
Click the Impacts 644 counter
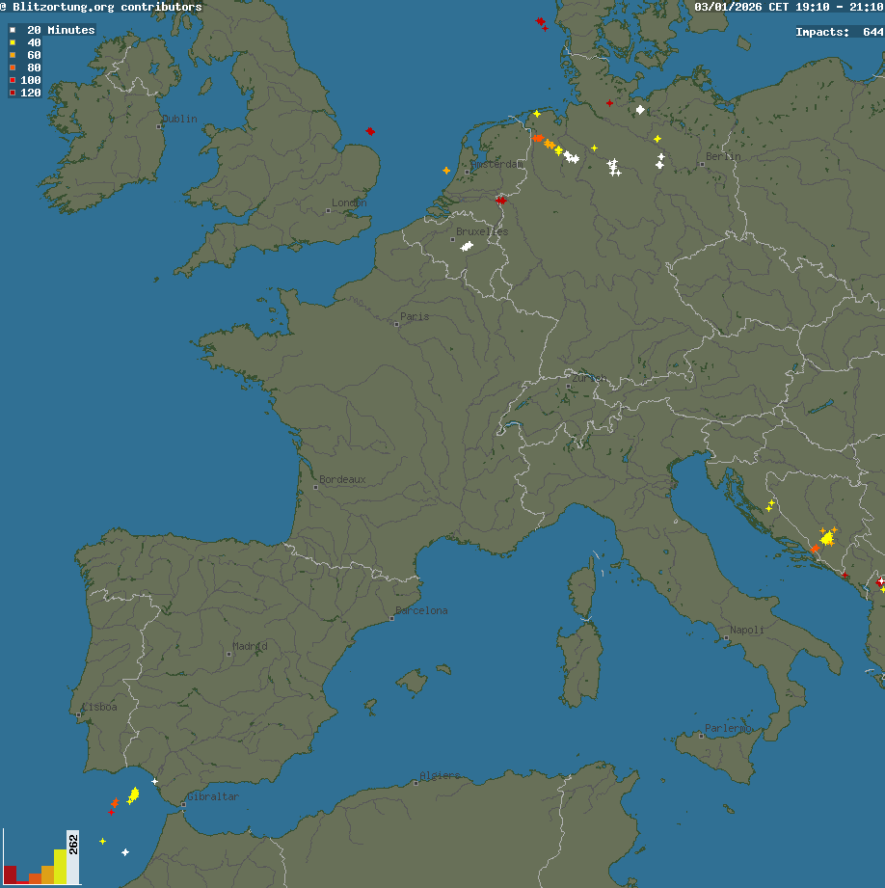(839, 32)
